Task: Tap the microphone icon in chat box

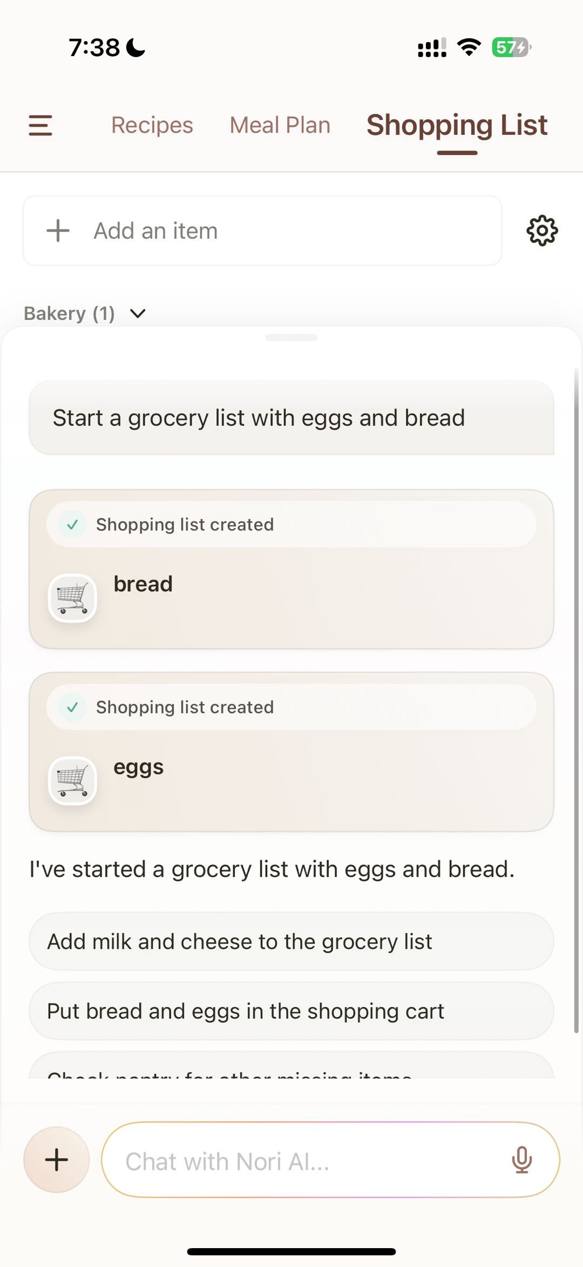Action: click(x=521, y=1160)
